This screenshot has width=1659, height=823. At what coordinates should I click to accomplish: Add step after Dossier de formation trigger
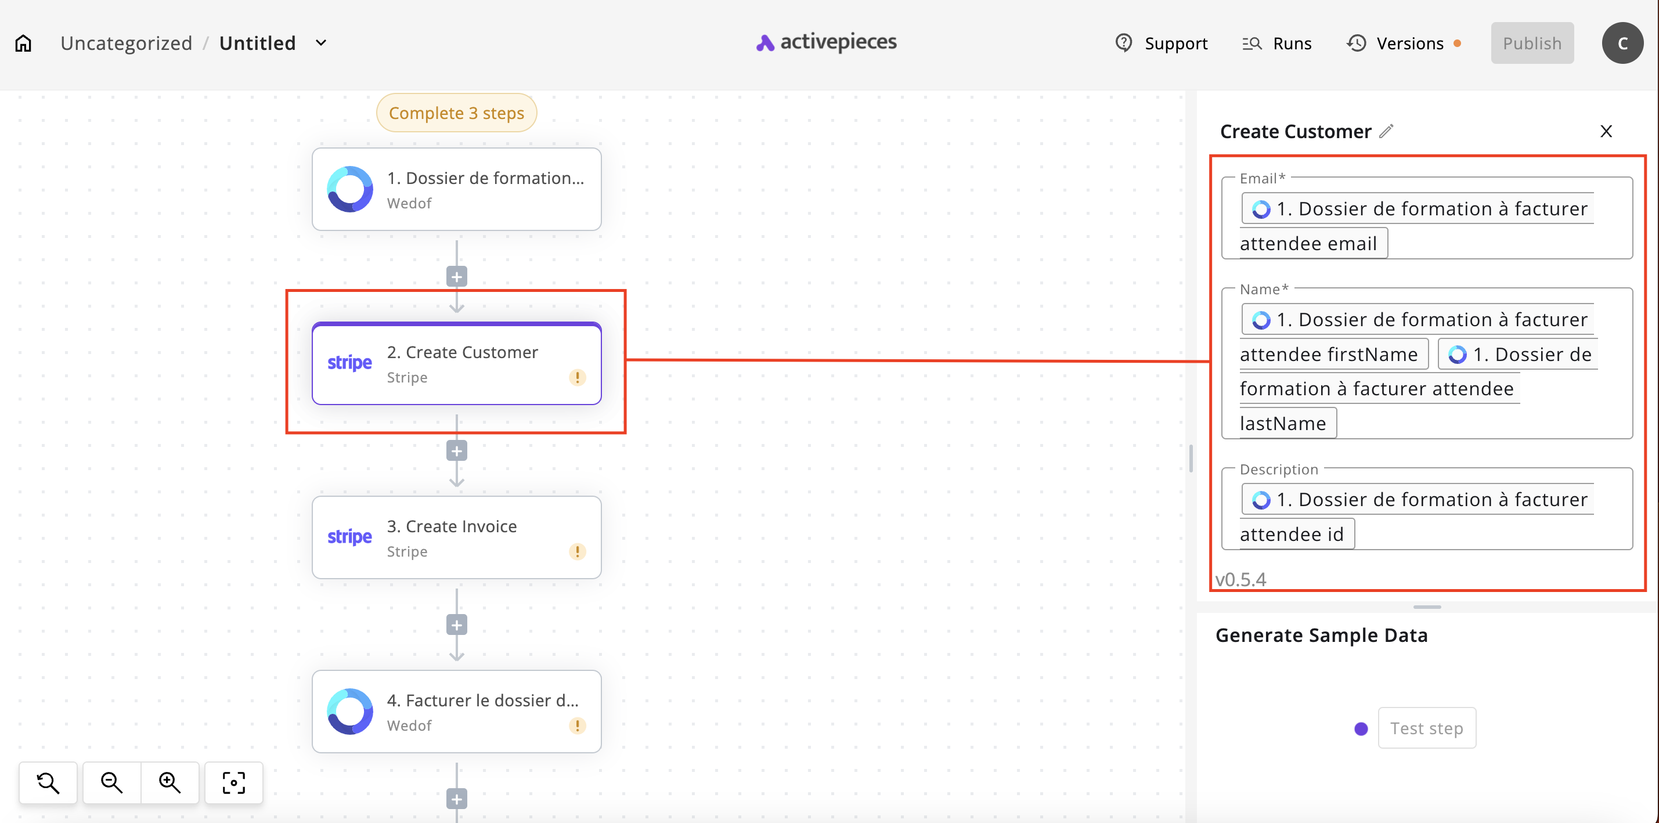tap(457, 277)
